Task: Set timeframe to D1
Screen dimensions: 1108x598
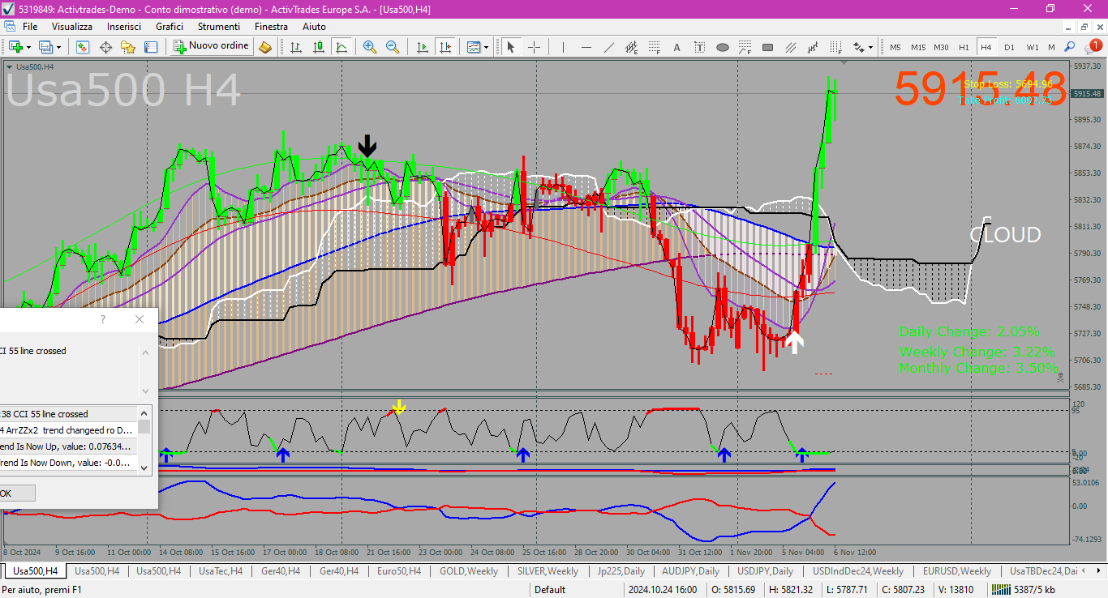Action: tap(1009, 47)
